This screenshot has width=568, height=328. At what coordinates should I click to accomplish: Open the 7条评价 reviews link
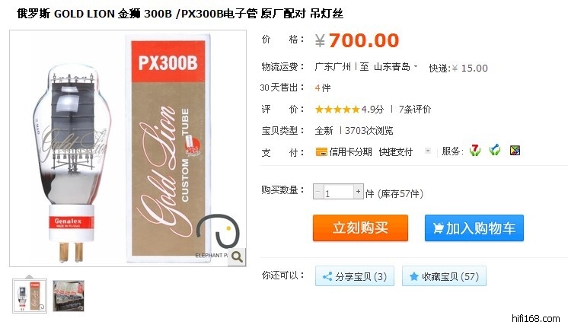tap(415, 110)
